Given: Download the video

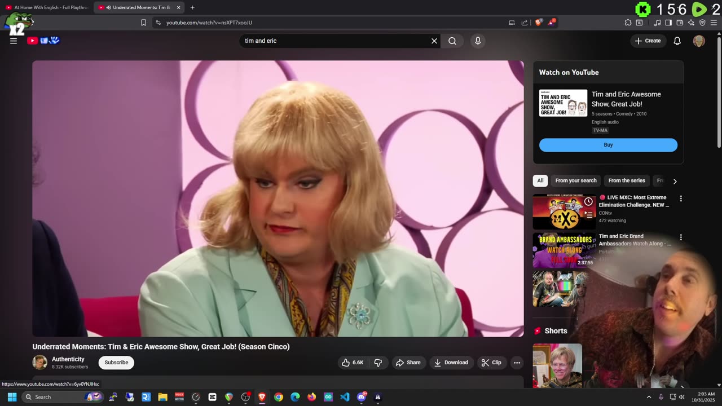Looking at the screenshot, I should point(451,363).
